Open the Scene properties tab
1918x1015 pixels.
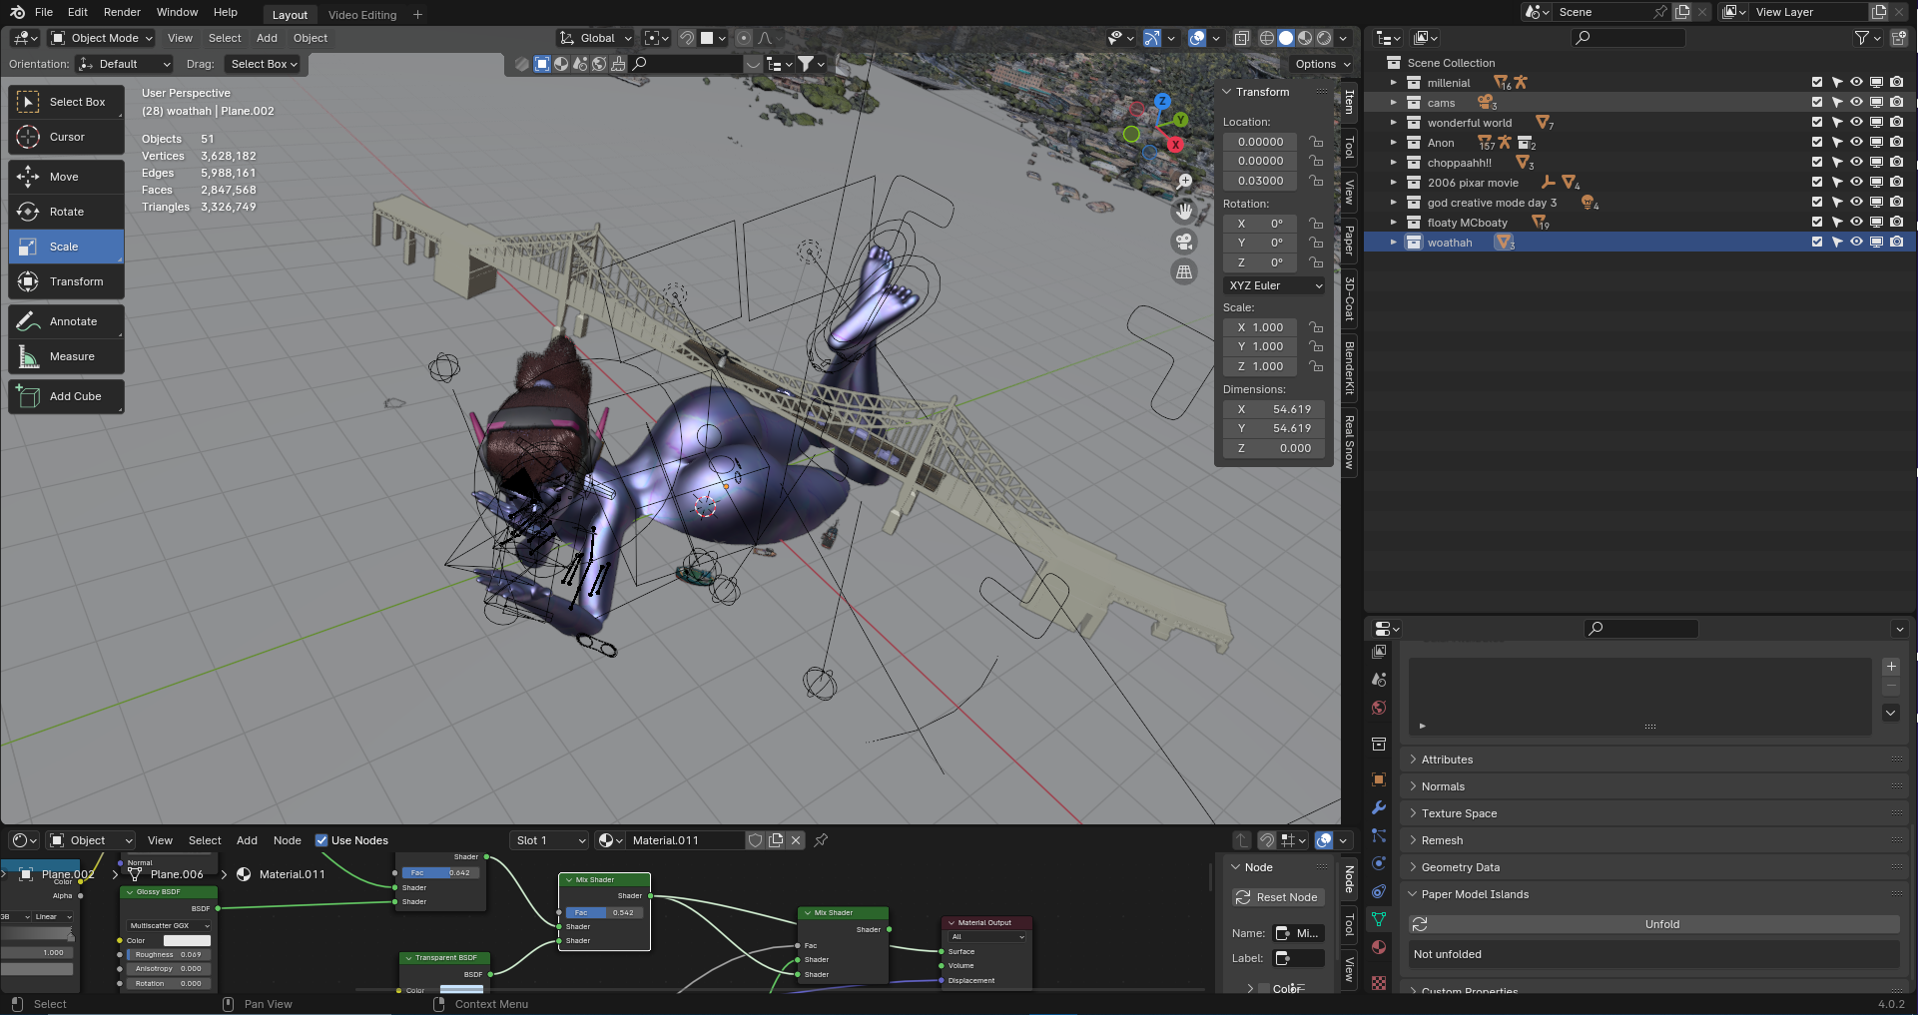[x=1379, y=680]
